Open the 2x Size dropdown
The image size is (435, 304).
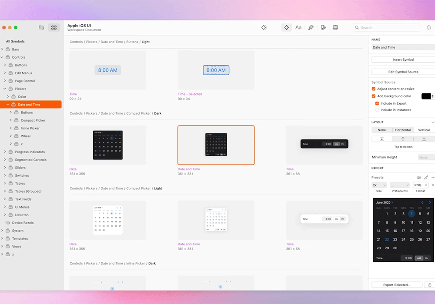(x=379, y=185)
